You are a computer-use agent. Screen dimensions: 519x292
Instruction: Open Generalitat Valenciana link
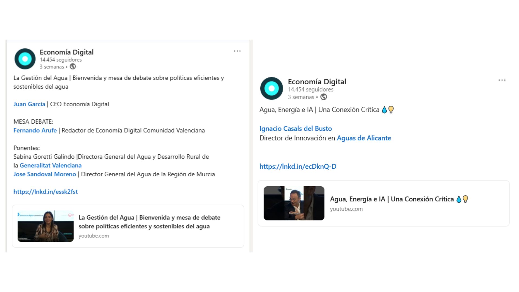(x=51, y=165)
